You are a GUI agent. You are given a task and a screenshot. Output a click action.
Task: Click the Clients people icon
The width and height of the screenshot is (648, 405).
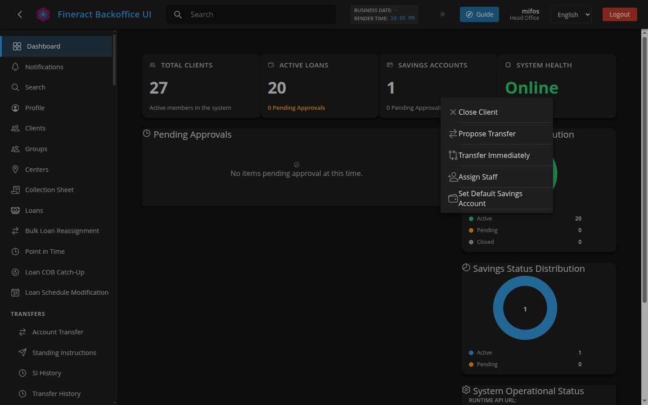coord(15,128)
